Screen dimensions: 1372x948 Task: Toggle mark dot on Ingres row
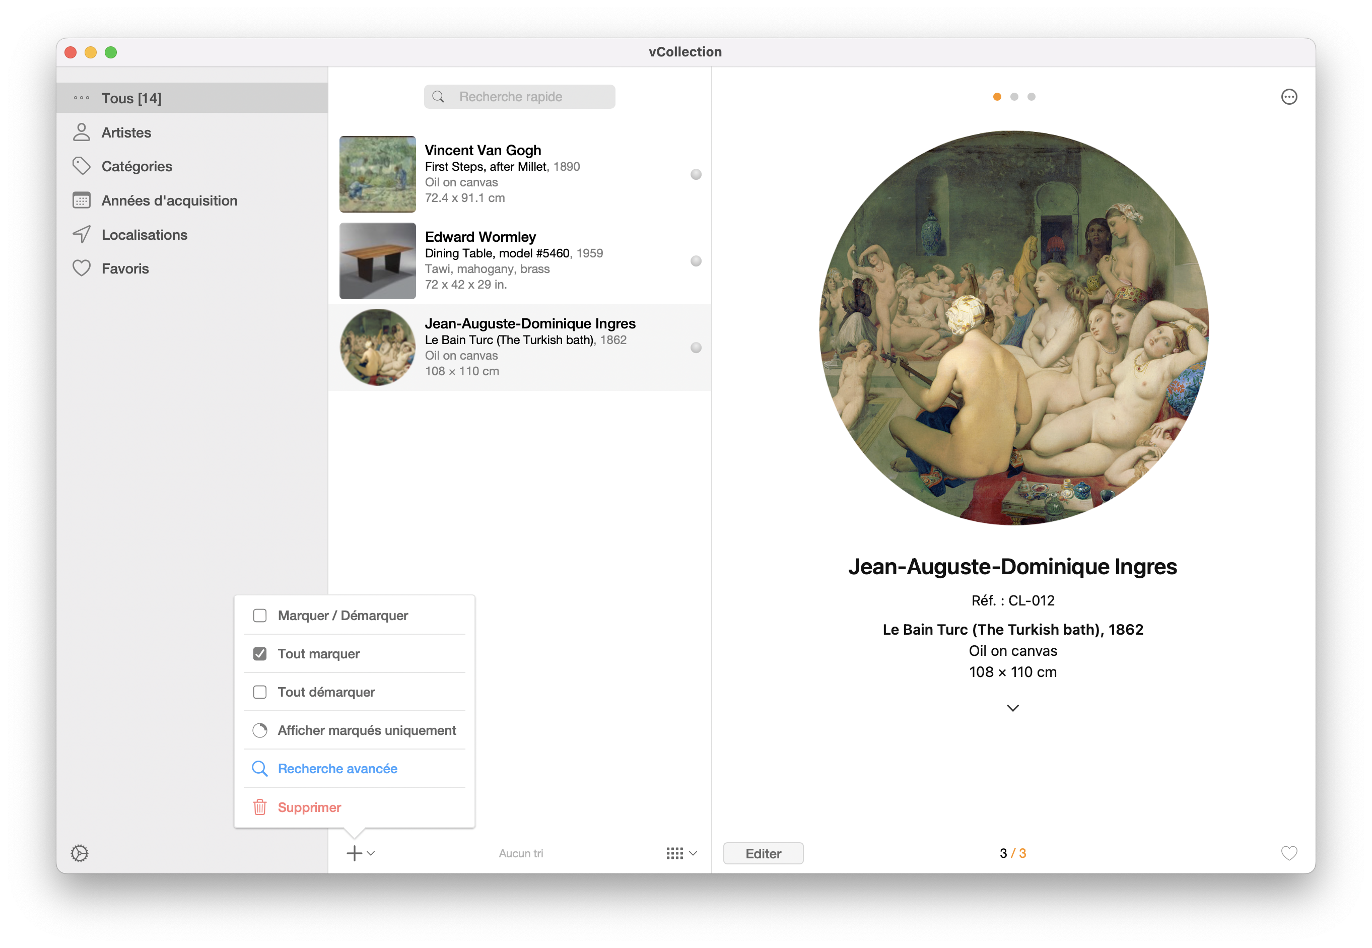click(696, 348)
